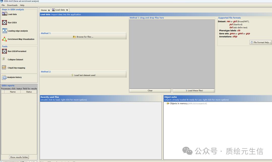
Task: Click the Run GSEAPreranked gear icon
Action: point(4,51)
